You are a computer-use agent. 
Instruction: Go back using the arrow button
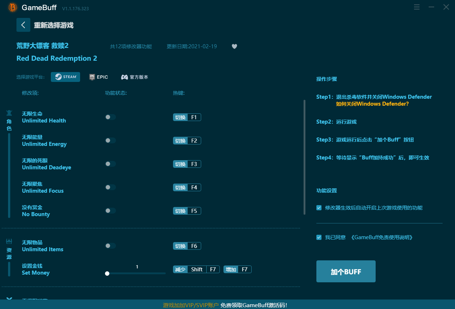23,25
